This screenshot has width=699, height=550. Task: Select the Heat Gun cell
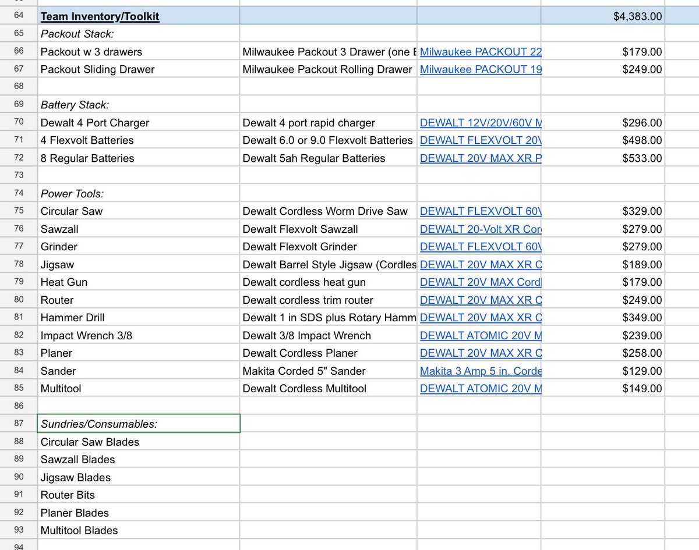tap(139, 282)
